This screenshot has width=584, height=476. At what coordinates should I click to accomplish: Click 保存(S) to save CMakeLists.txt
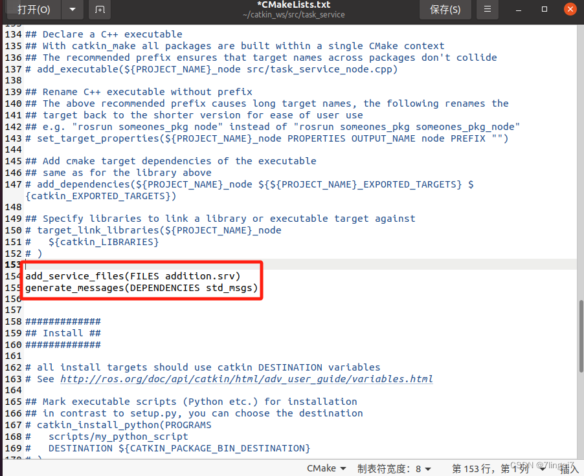coord(445,10)
